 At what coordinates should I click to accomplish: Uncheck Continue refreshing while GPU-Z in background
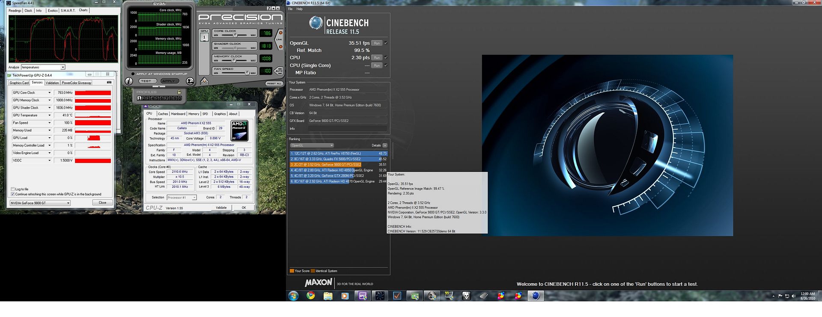(x=13, y=194)
